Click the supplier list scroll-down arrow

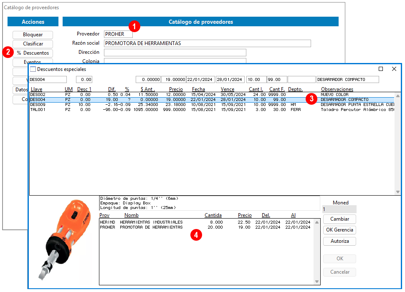click(x=316, y=282)
